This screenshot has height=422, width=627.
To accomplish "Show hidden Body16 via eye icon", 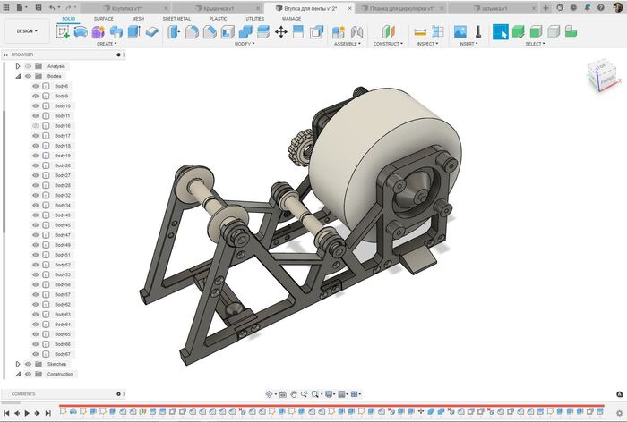I will coord(36,126).
